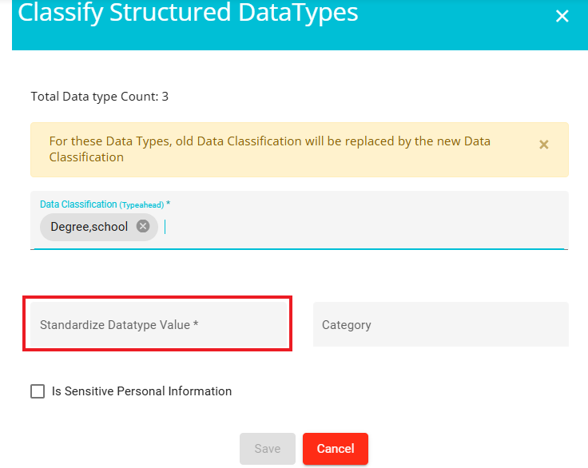588x468 pixels.
Task: Click the disabled Save button
Action: (x=268, y=449)
